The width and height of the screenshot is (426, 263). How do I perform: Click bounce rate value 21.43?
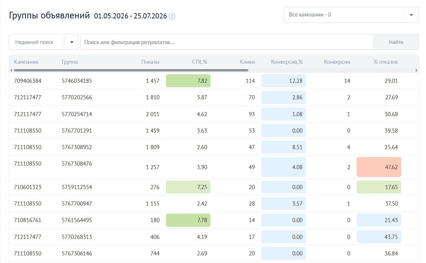379,220
